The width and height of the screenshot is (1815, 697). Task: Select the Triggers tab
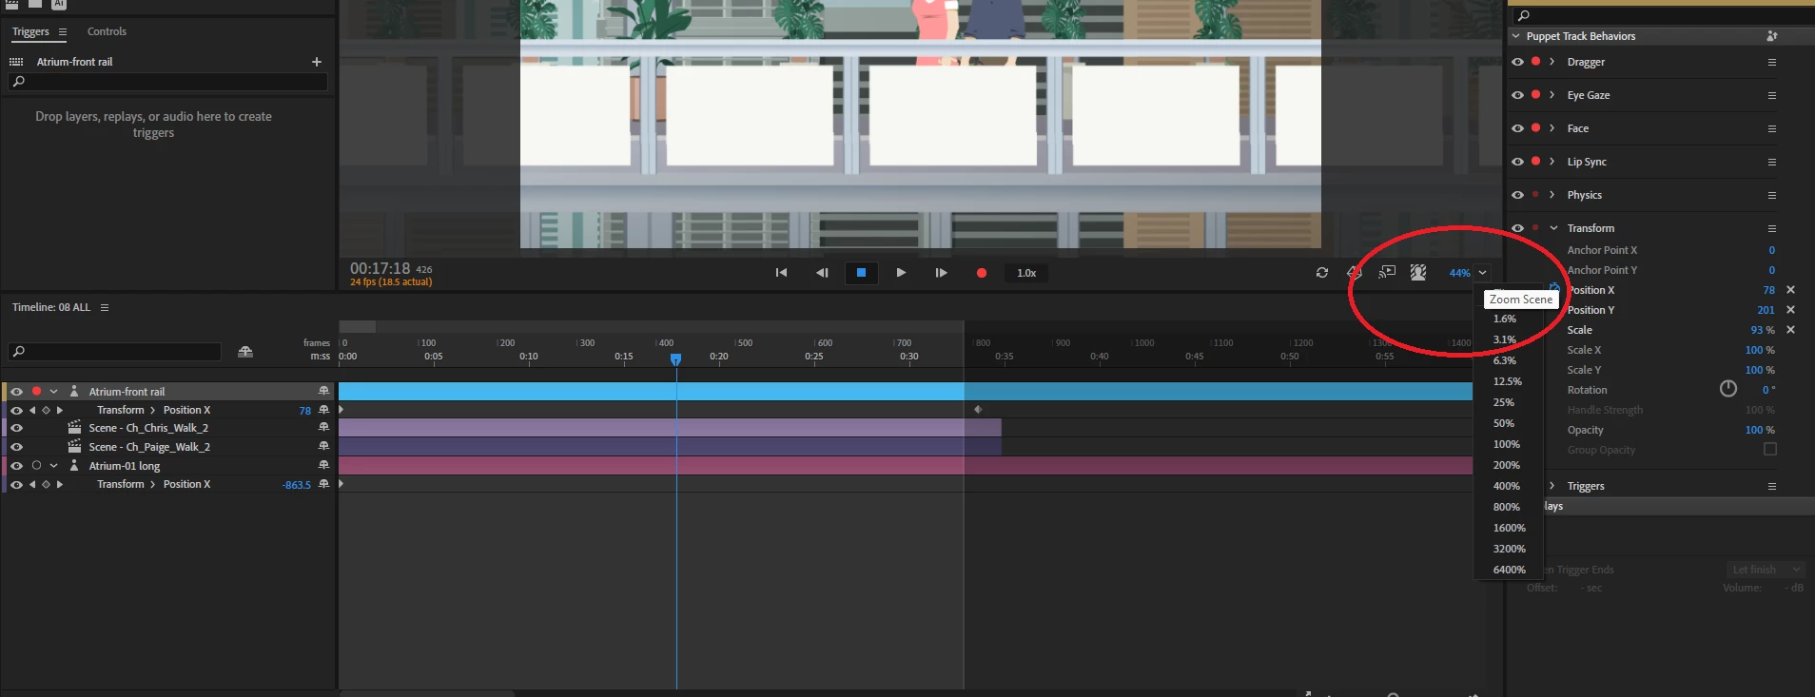point(30,31)
